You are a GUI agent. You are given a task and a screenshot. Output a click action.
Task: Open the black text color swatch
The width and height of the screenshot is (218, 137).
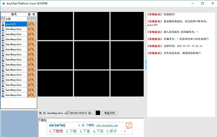98,113
